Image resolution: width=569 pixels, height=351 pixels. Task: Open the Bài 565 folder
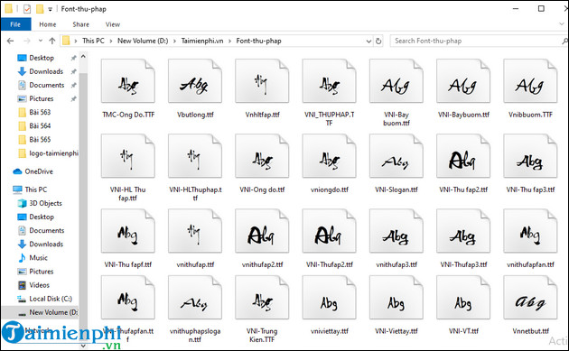coord(40,140)
